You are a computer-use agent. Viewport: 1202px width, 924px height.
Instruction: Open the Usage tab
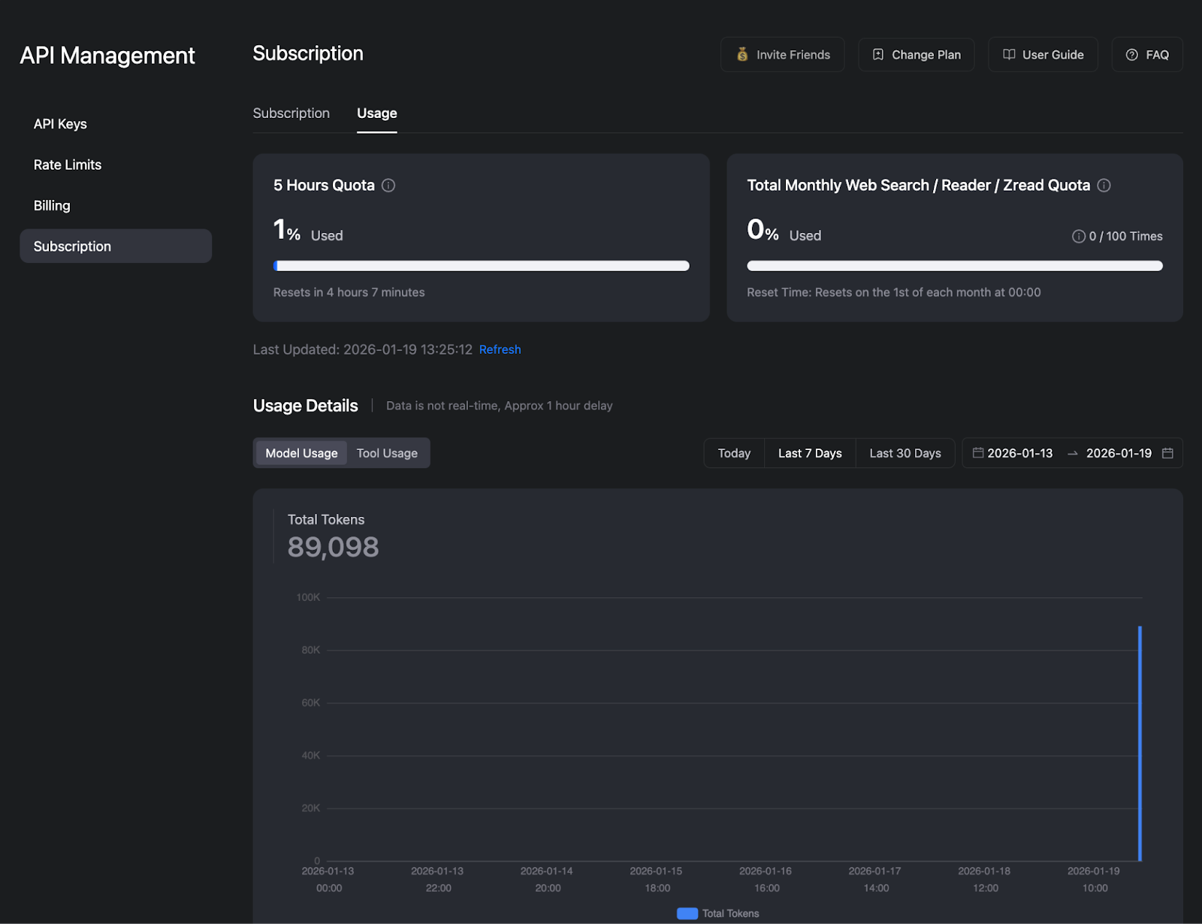(x=376, y=113)
